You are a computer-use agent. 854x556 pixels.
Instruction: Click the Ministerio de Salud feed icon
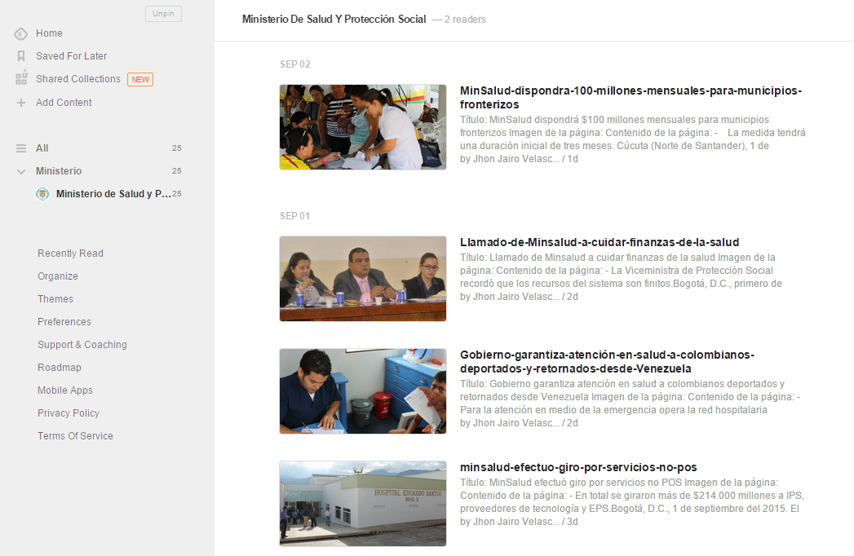tap(42, 194)
